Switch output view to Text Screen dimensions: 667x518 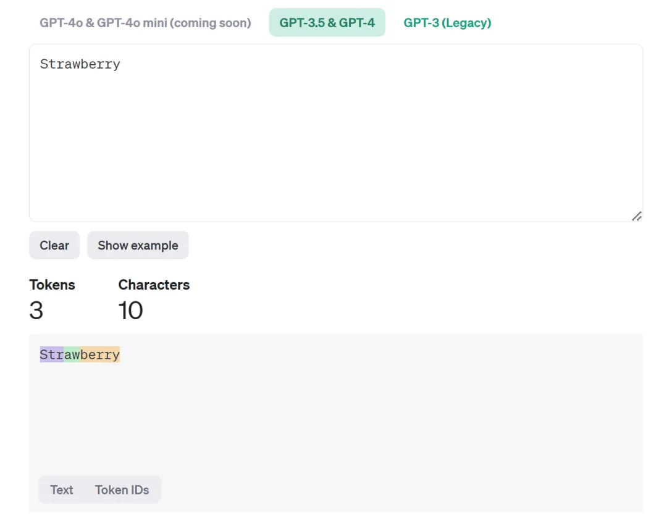coord(62,490)
